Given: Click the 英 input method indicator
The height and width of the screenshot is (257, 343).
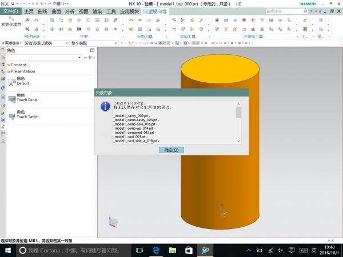Looking at the screenshot, I should coord(314,250).
